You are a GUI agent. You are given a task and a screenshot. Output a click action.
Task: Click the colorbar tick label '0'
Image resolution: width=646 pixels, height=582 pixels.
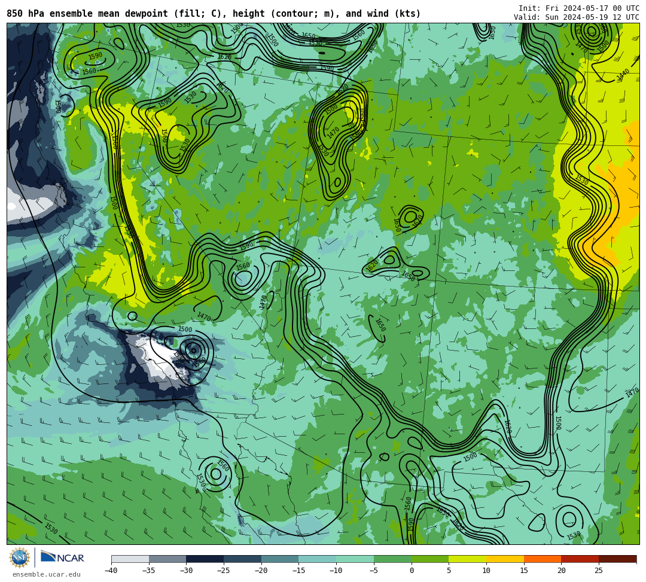coord(412,571)
